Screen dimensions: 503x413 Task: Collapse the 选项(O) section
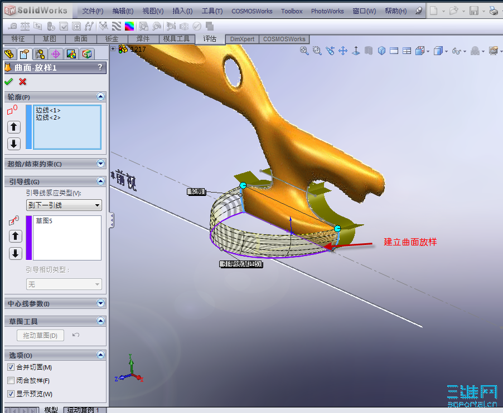[101, 355]
